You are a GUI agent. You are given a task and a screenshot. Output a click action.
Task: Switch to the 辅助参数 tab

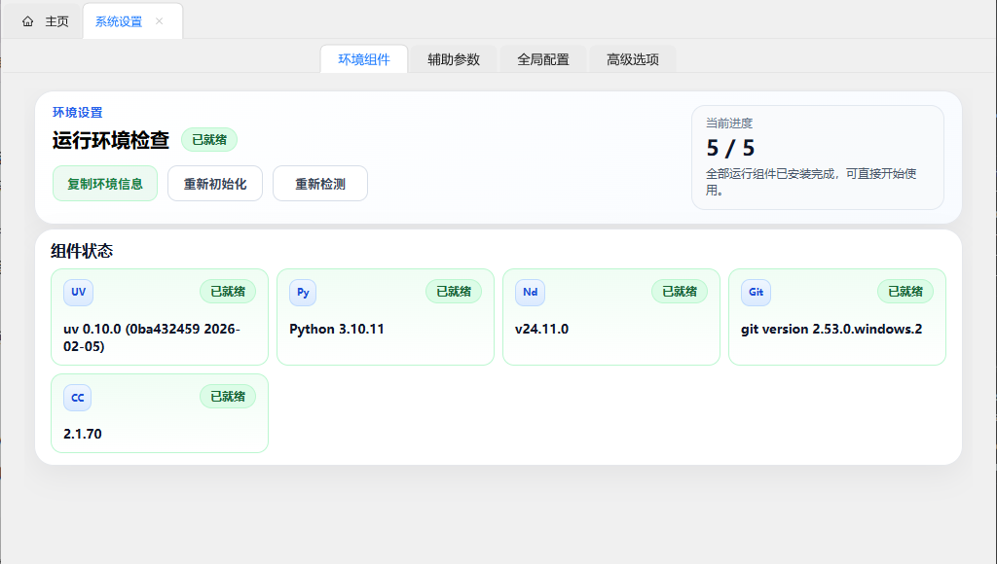tap(453, 58)
